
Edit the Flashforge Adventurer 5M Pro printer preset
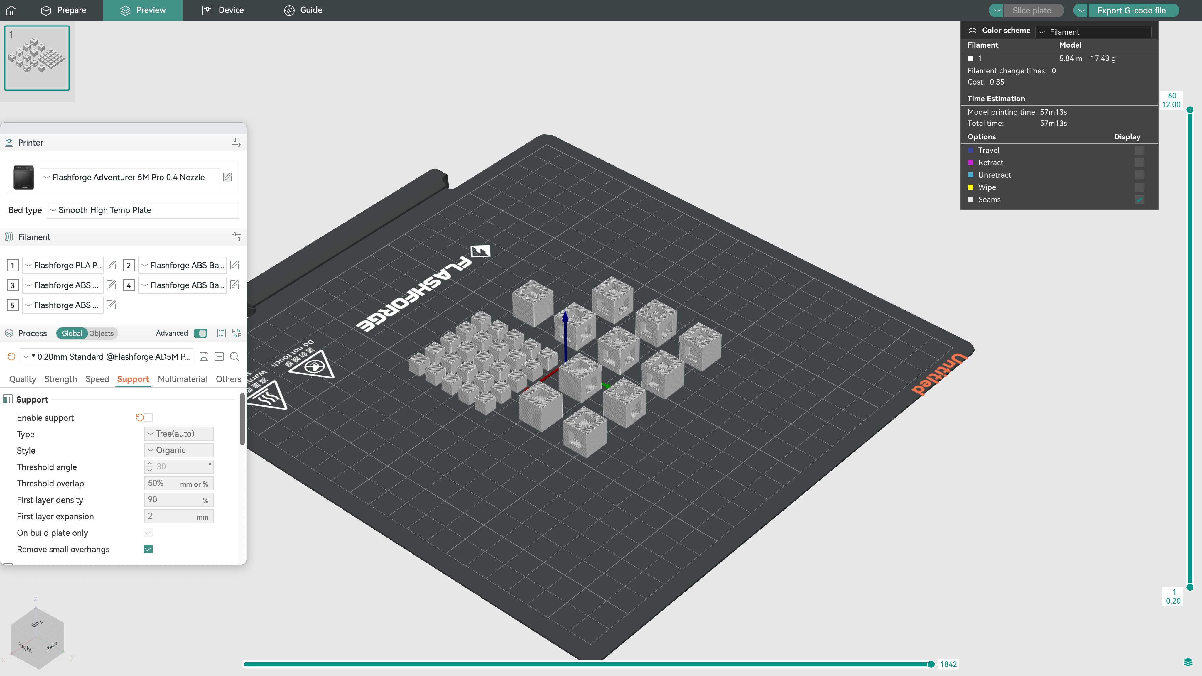click(228, 177)
